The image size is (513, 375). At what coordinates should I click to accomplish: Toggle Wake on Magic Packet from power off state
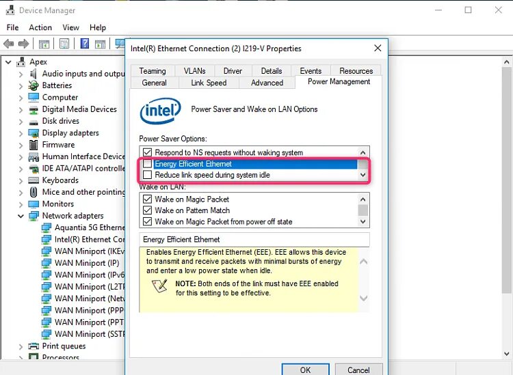coord(148,221)
